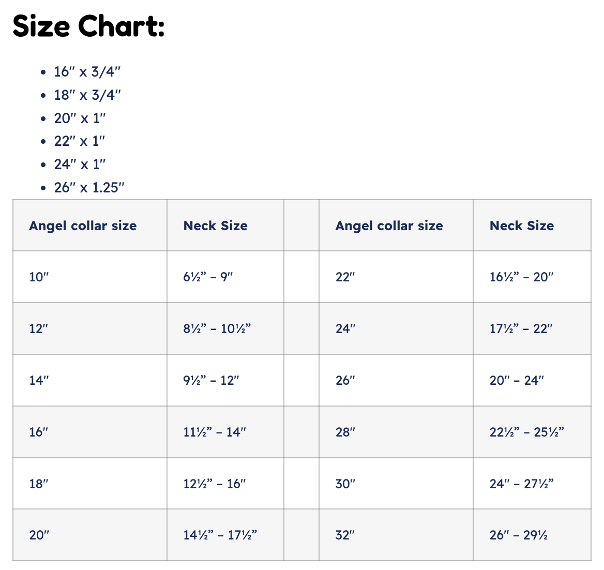Image resolution: width=604 pixels, height=570 pixels.
Task: Select the 11½” – 14″ neck size cell
Action: click(x=225, y=432)
